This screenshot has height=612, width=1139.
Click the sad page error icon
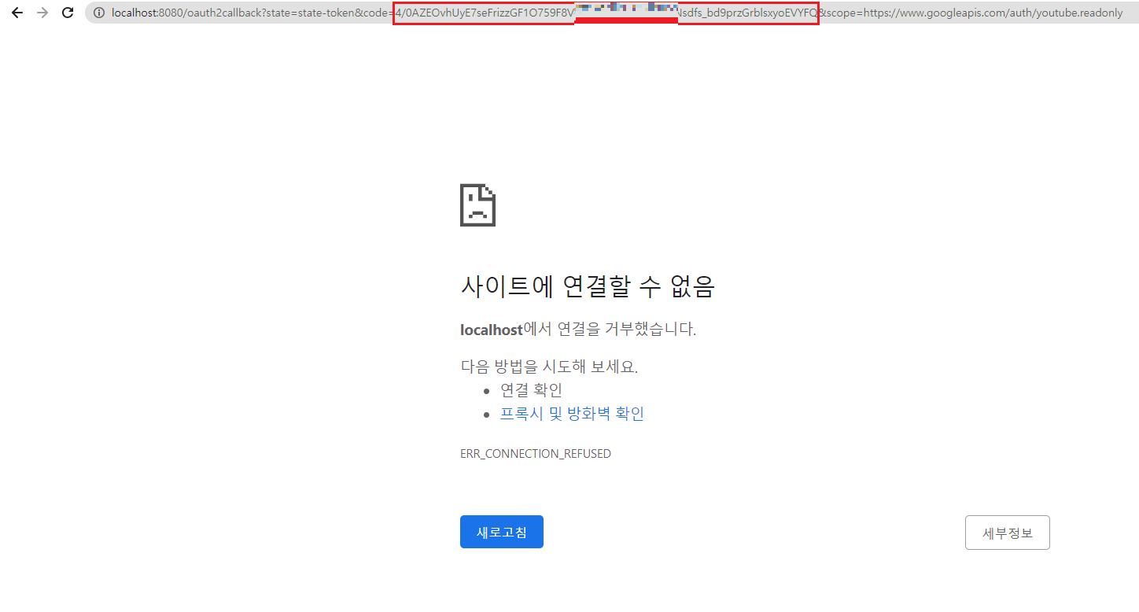(x=477, y=205)
